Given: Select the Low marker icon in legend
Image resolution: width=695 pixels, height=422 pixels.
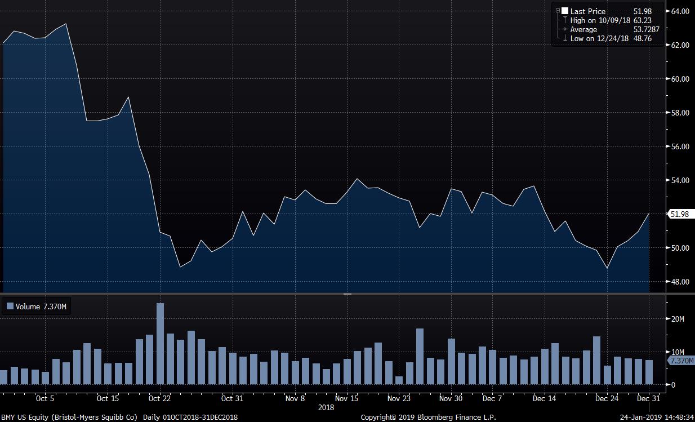Looking at the screenshot, I should (x=564, y=38).
